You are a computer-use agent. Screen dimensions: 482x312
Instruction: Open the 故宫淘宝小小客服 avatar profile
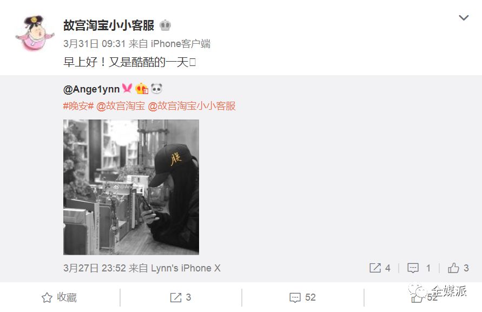point(35,32)
